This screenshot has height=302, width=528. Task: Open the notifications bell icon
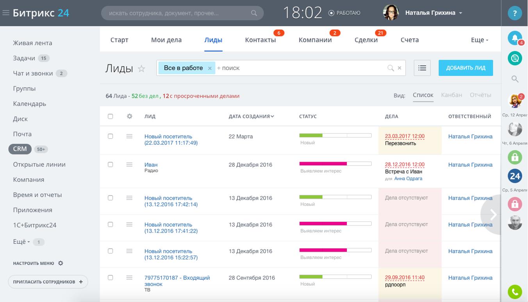click(514, 38)
